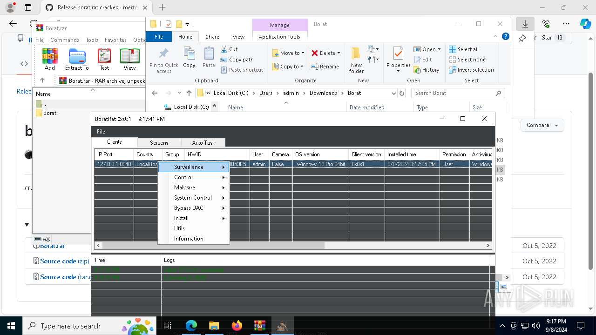
Task: Sort by Date modified column
Action: click(367, 107)
